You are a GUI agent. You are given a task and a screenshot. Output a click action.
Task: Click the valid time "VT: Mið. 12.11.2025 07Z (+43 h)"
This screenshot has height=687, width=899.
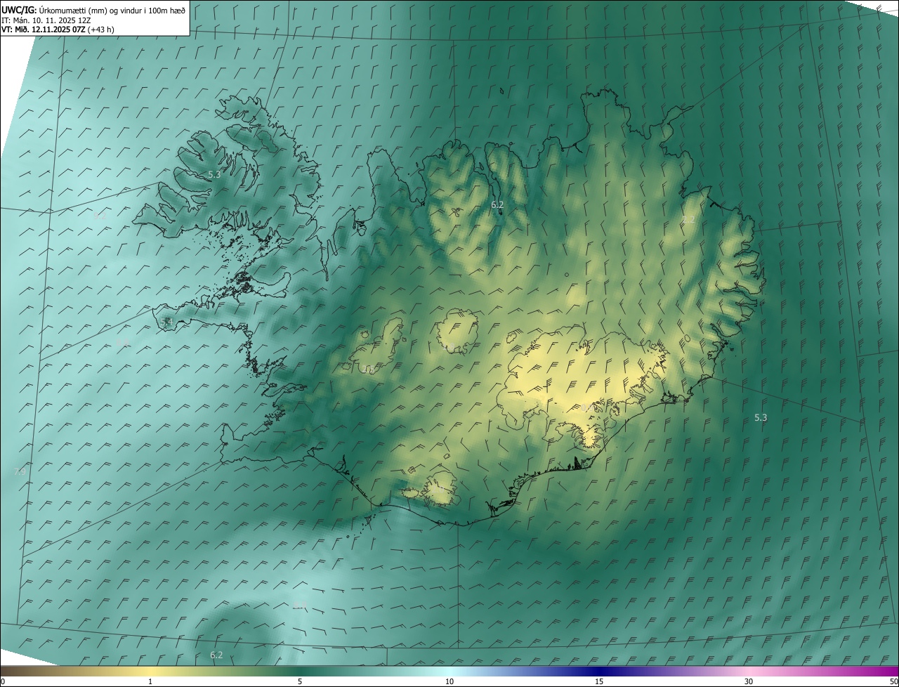pyautogui.click(x=58, y=30)
